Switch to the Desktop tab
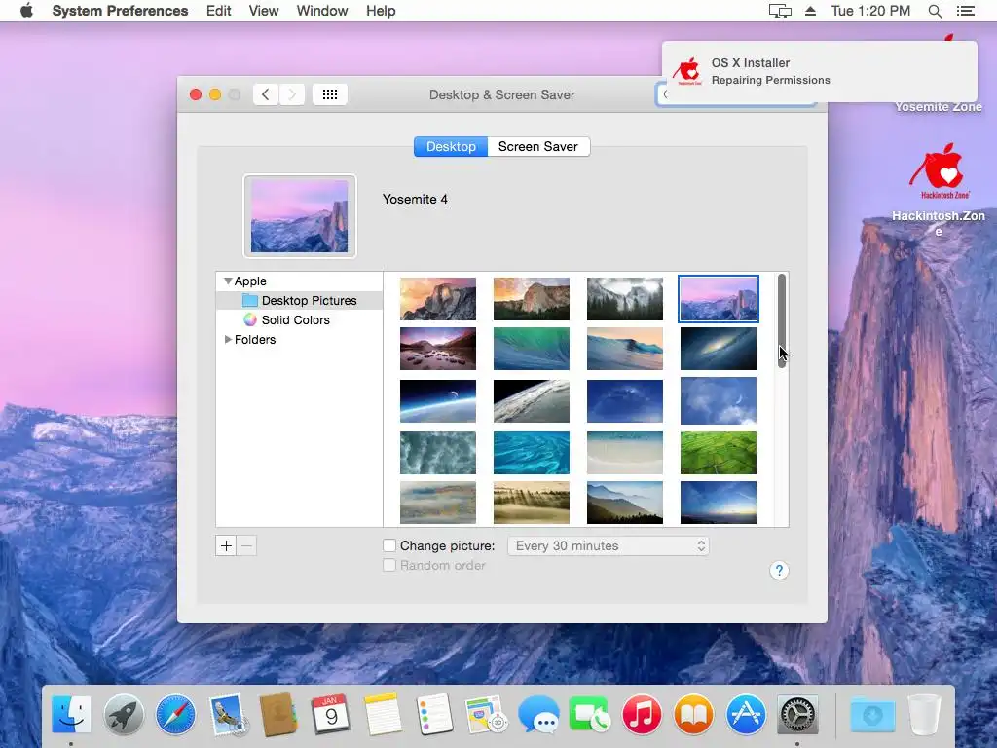Image resolution: width=997 pixels, height=748 pixels. [451, 146]
